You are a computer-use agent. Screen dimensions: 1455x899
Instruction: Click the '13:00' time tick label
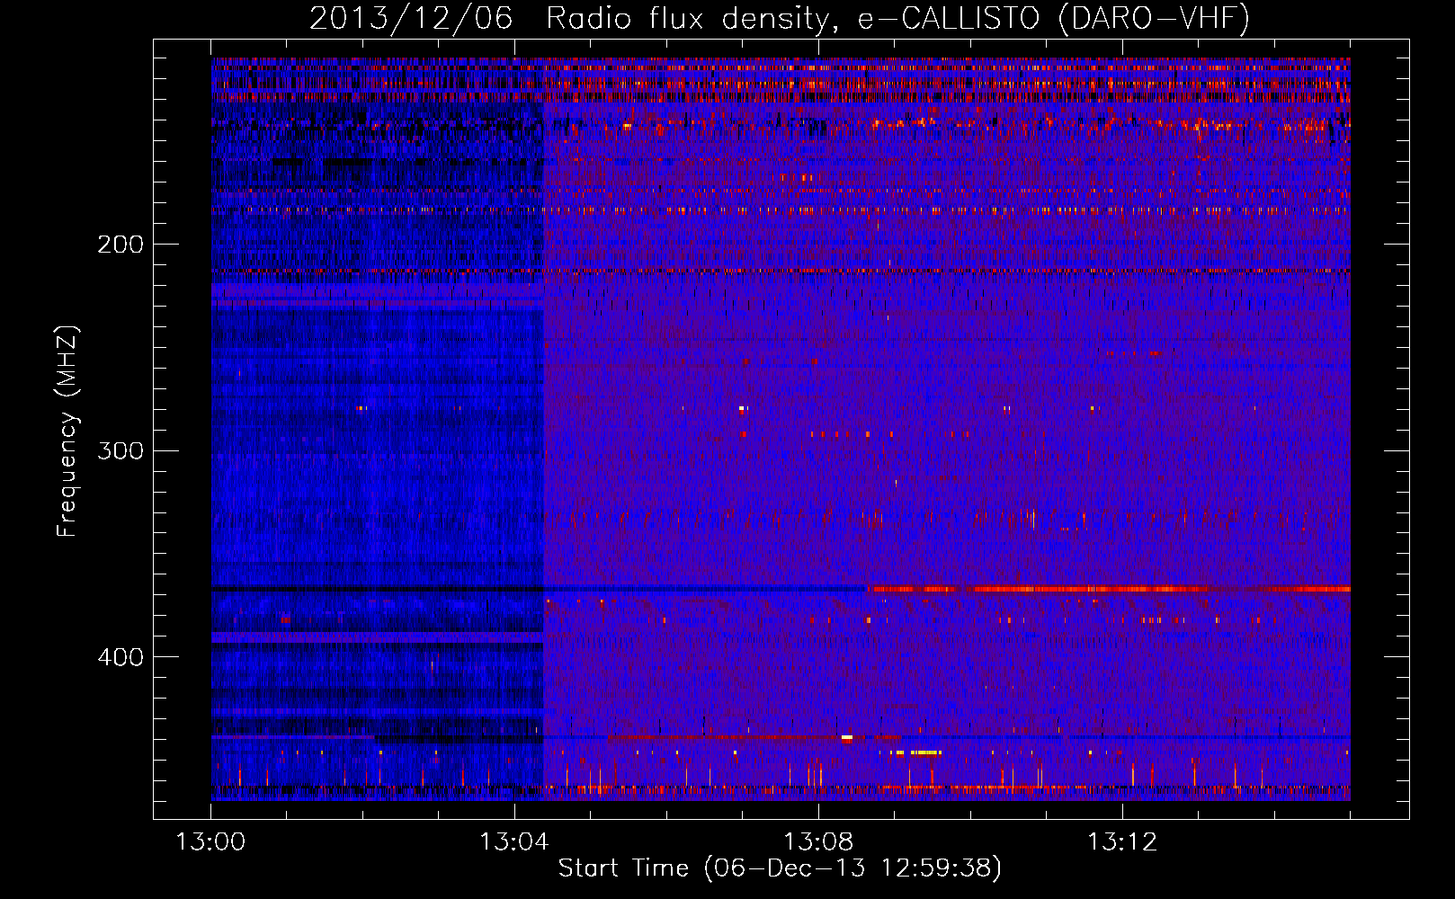[210, 842]
